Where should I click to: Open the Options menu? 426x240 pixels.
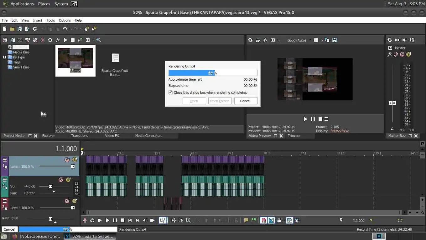click(65, 20)
